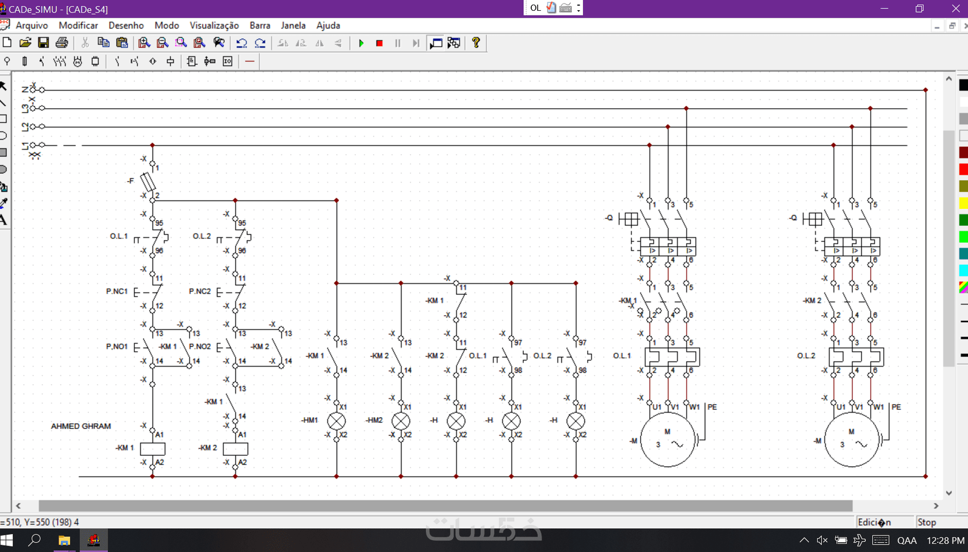Viewport: 968px width, 552px height.
Task: Open the Desenho menu
Action: coord(126,25)
